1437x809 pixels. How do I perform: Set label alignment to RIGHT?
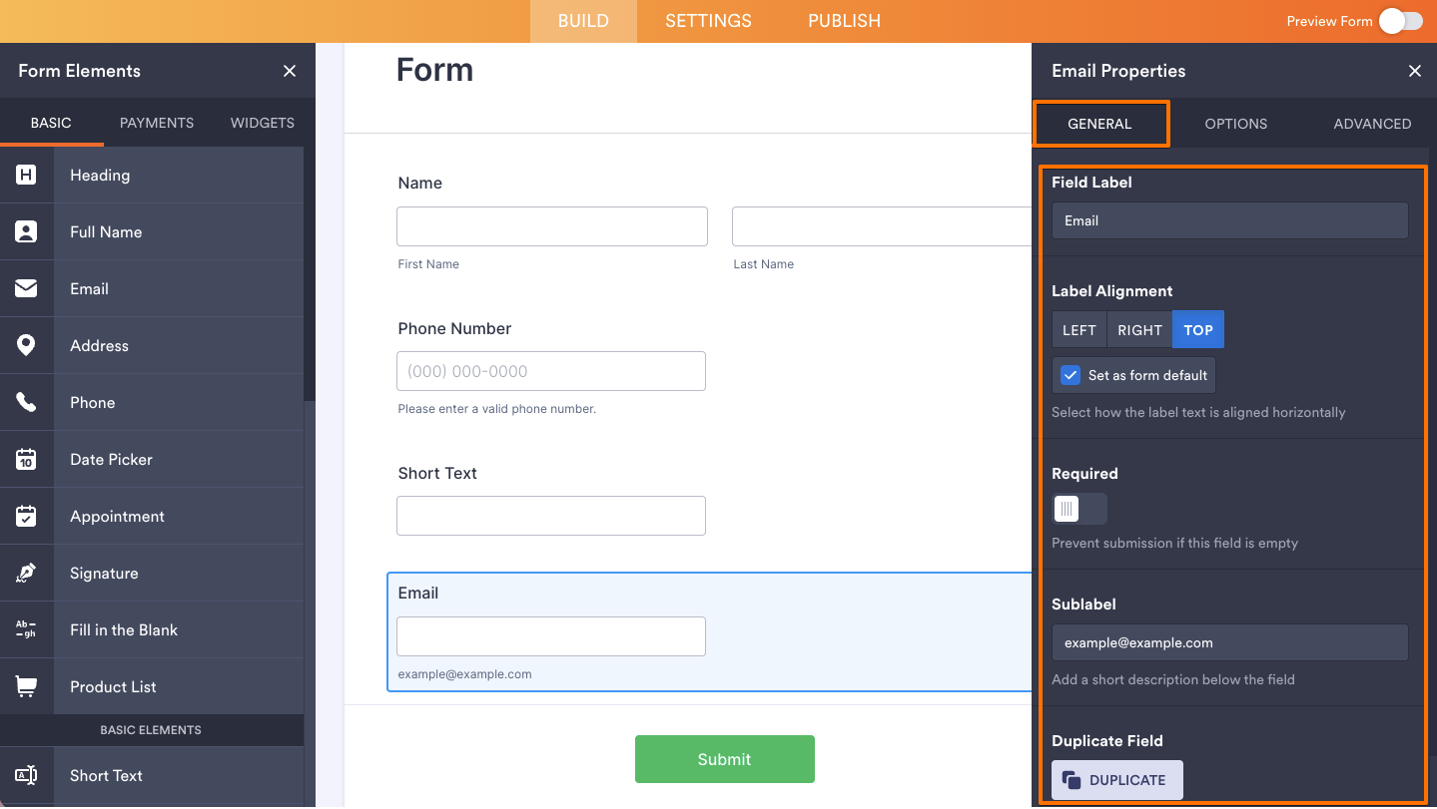[x=1139, y=330]
